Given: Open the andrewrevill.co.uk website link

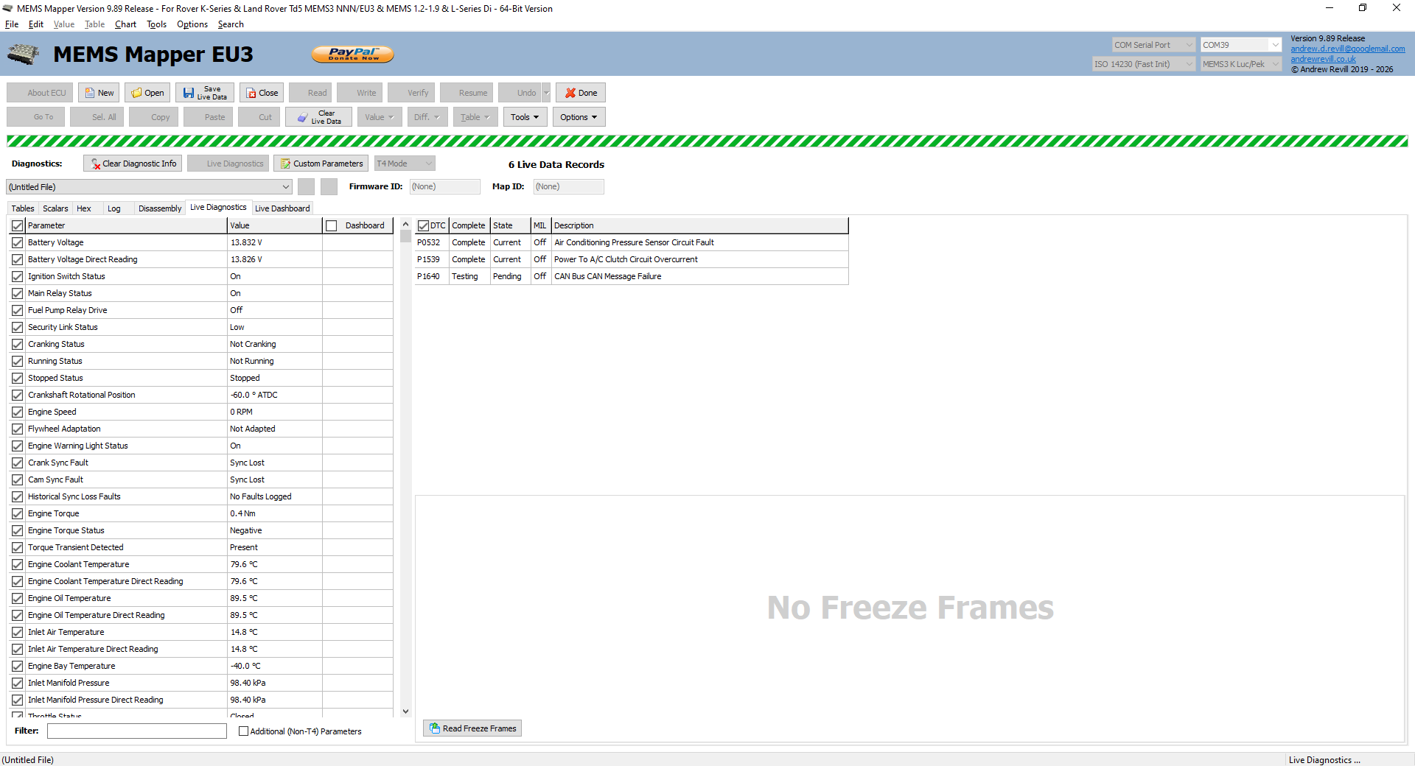Looking at the screenshot, I should coord(1323,59).
